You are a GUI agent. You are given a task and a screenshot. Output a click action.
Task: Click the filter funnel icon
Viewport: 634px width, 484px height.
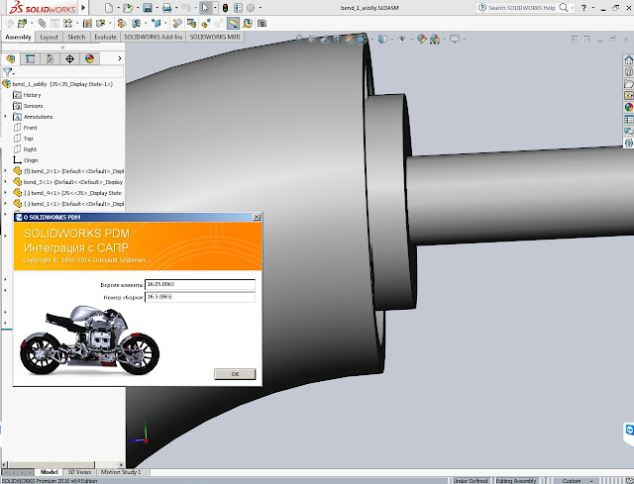click(7, 72)
